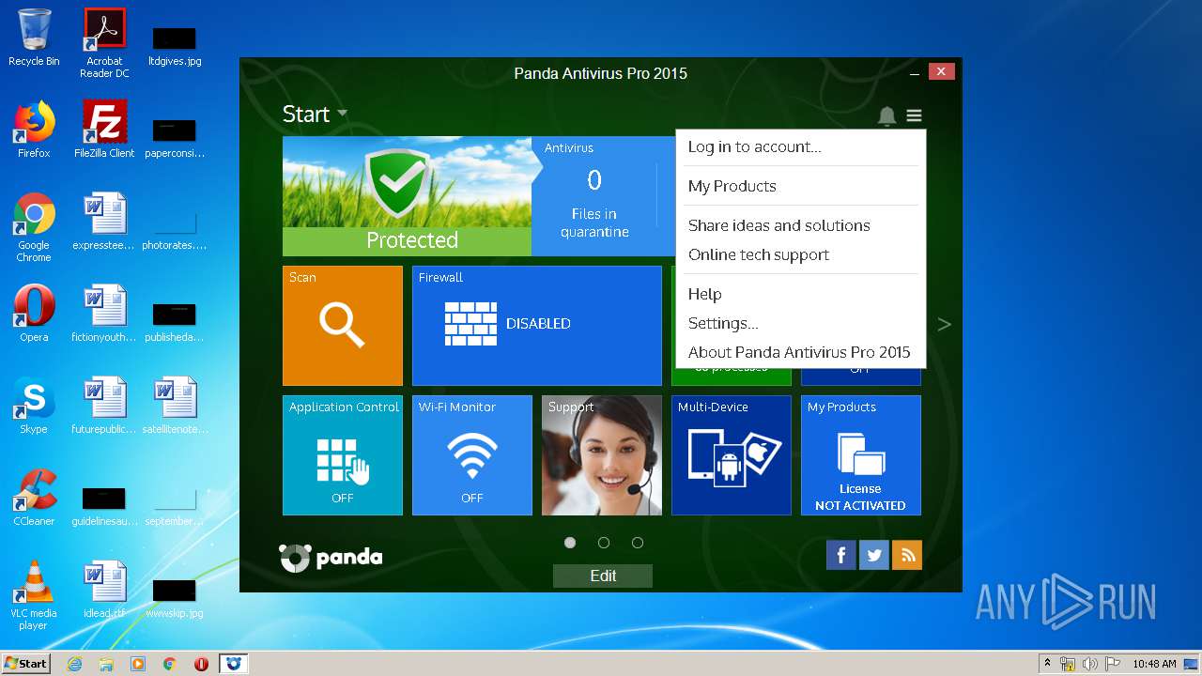
Task: Minimize the Panda Antivirus window
Action: click(x=916, y=73)
